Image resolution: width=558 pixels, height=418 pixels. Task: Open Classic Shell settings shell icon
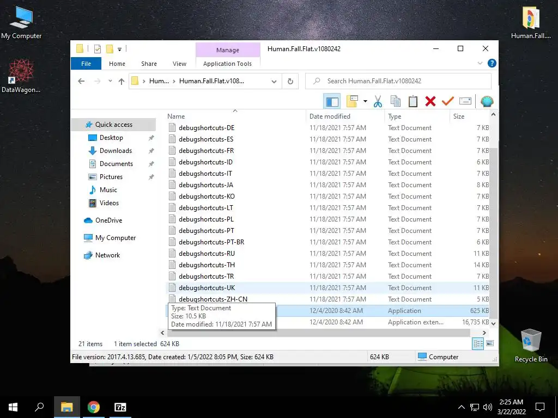(487, 102)
